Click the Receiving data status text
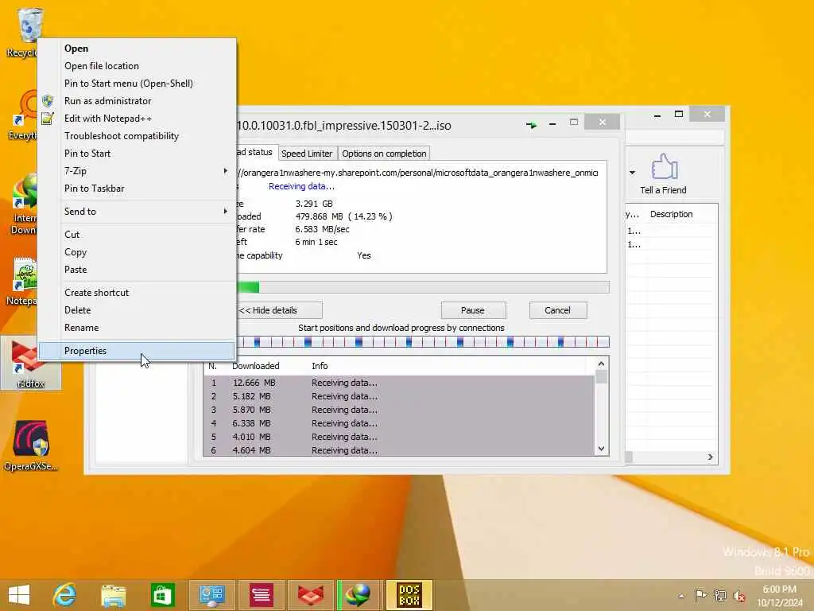Image resolution: width=814 pixels, height=611 pixels. (x=301, y=186)
